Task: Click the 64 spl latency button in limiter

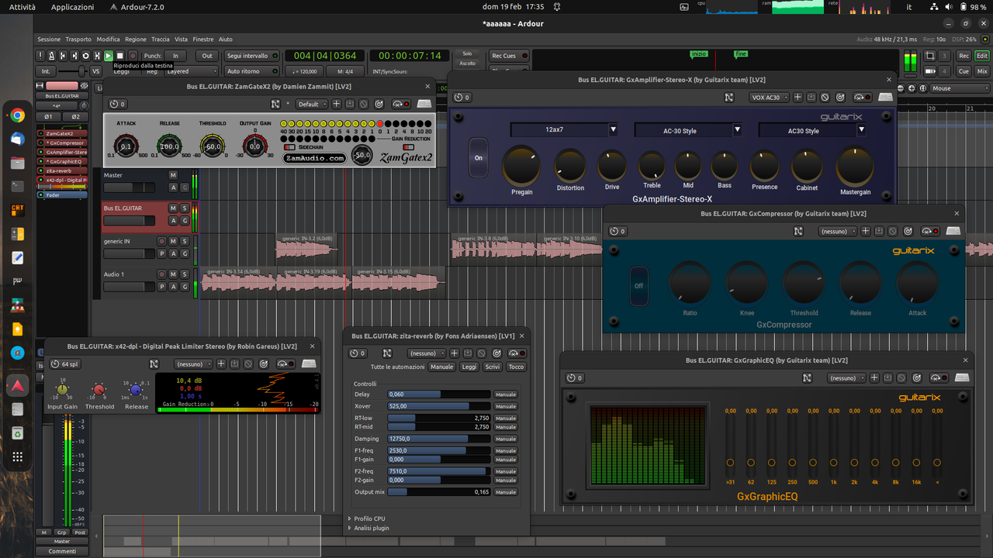Action: [65, 364]
